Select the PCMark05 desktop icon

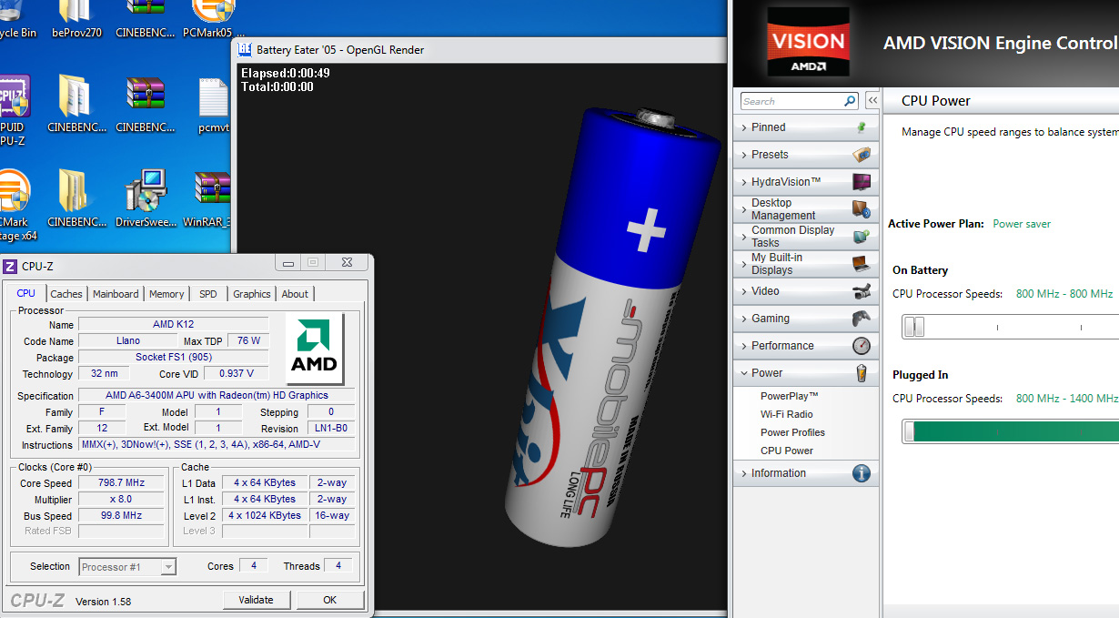coord(213,20)
